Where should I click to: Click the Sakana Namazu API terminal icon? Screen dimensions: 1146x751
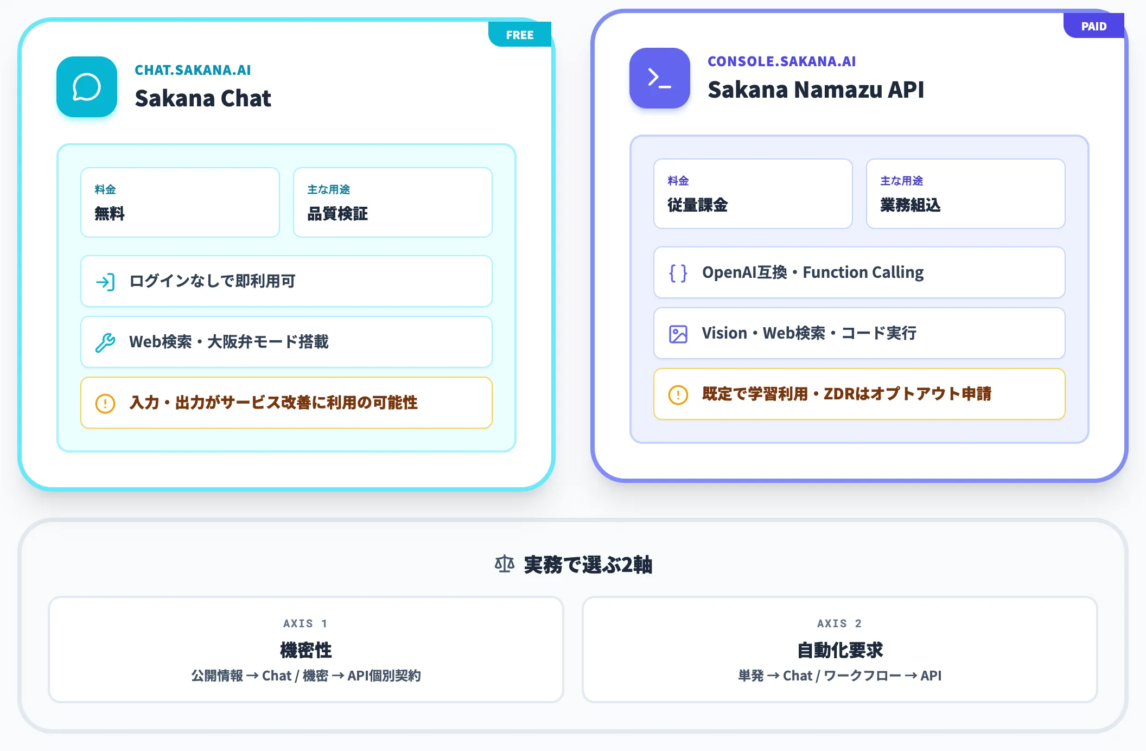660,78
